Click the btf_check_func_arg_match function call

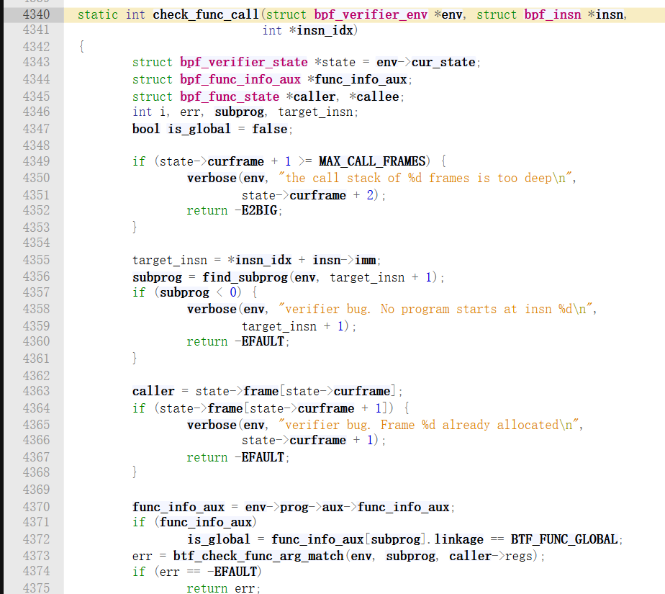(258, 557)
